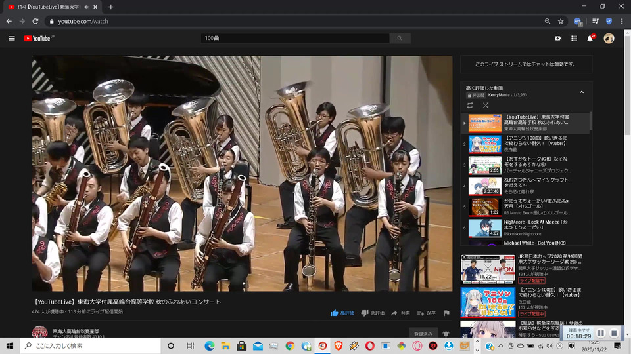Toggle the like (高評価) thumbs up
Viewport: 631px width, 354px height.
[x=335, y=313]
